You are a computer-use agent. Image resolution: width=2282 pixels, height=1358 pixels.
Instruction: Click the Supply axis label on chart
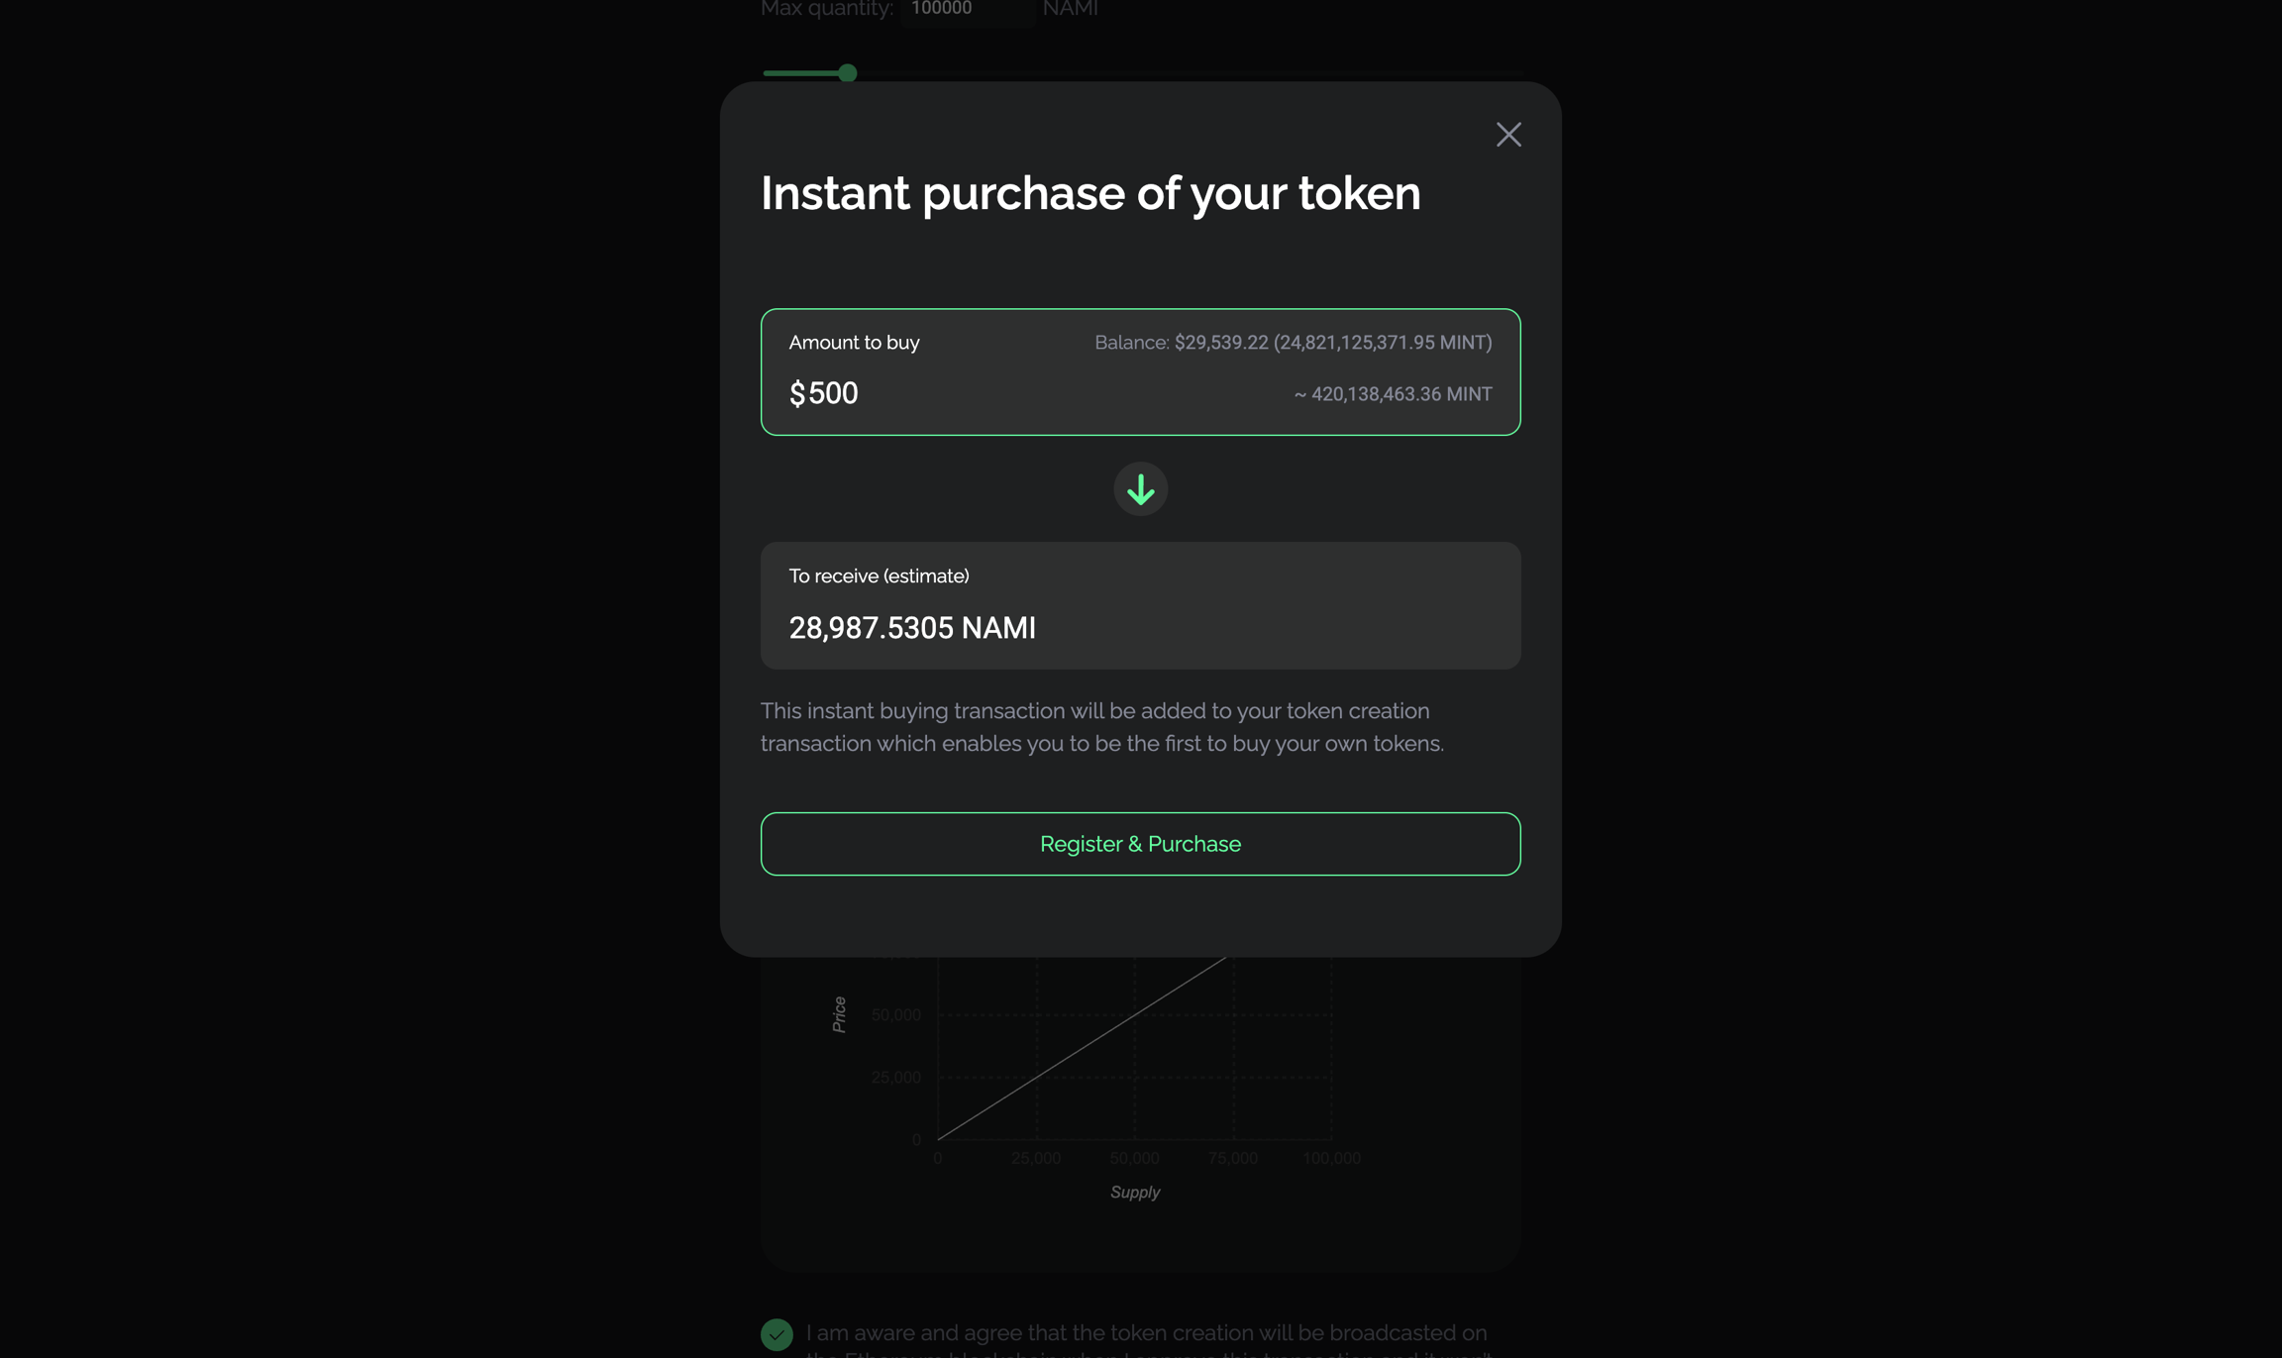click(1134, 1192)
